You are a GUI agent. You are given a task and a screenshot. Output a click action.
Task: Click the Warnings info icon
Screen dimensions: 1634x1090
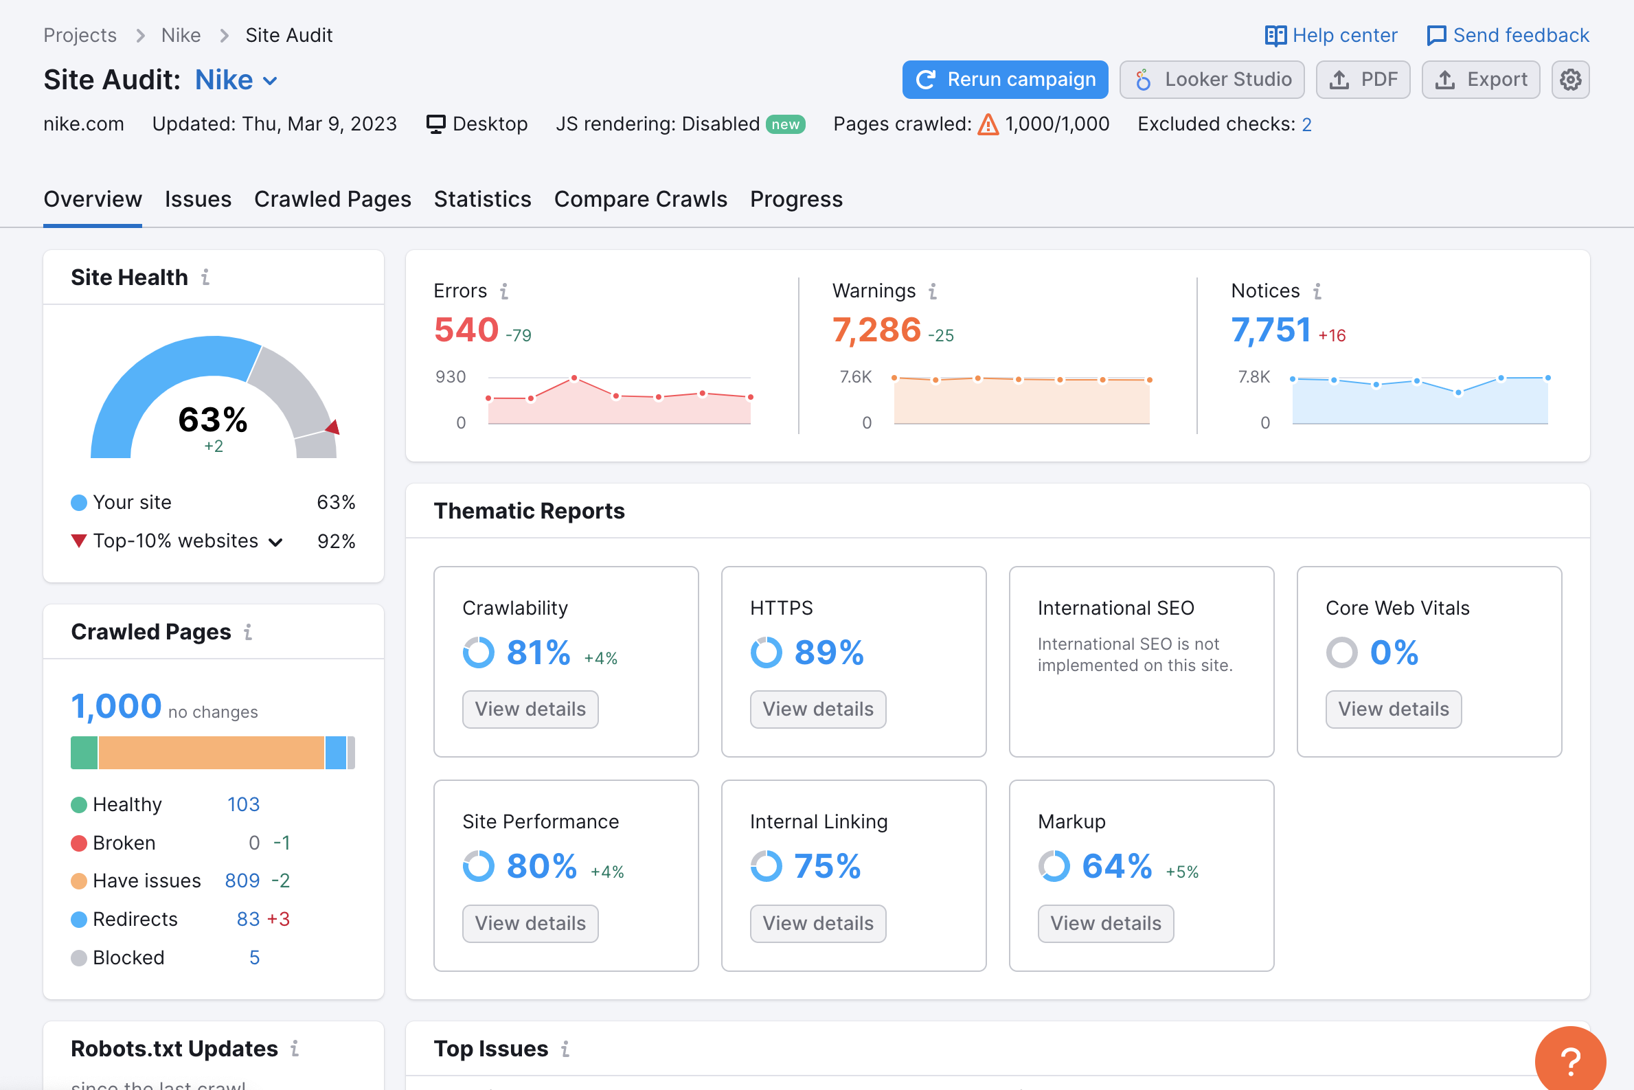tap(933, 291)
